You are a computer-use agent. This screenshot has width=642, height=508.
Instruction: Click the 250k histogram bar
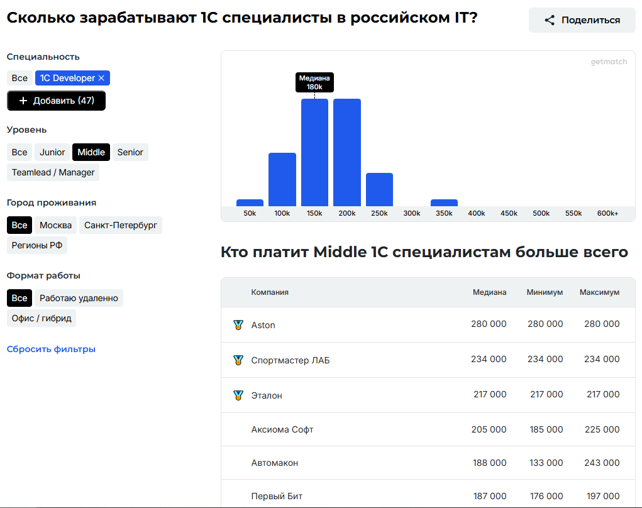(379, 189)
